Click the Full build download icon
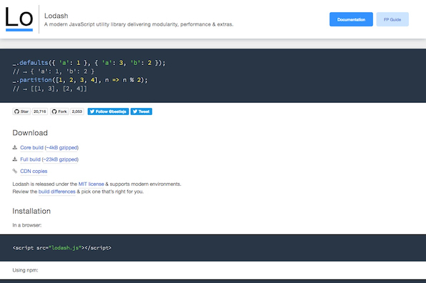Viewport: 426px width, 283px height. coord(15,159)
